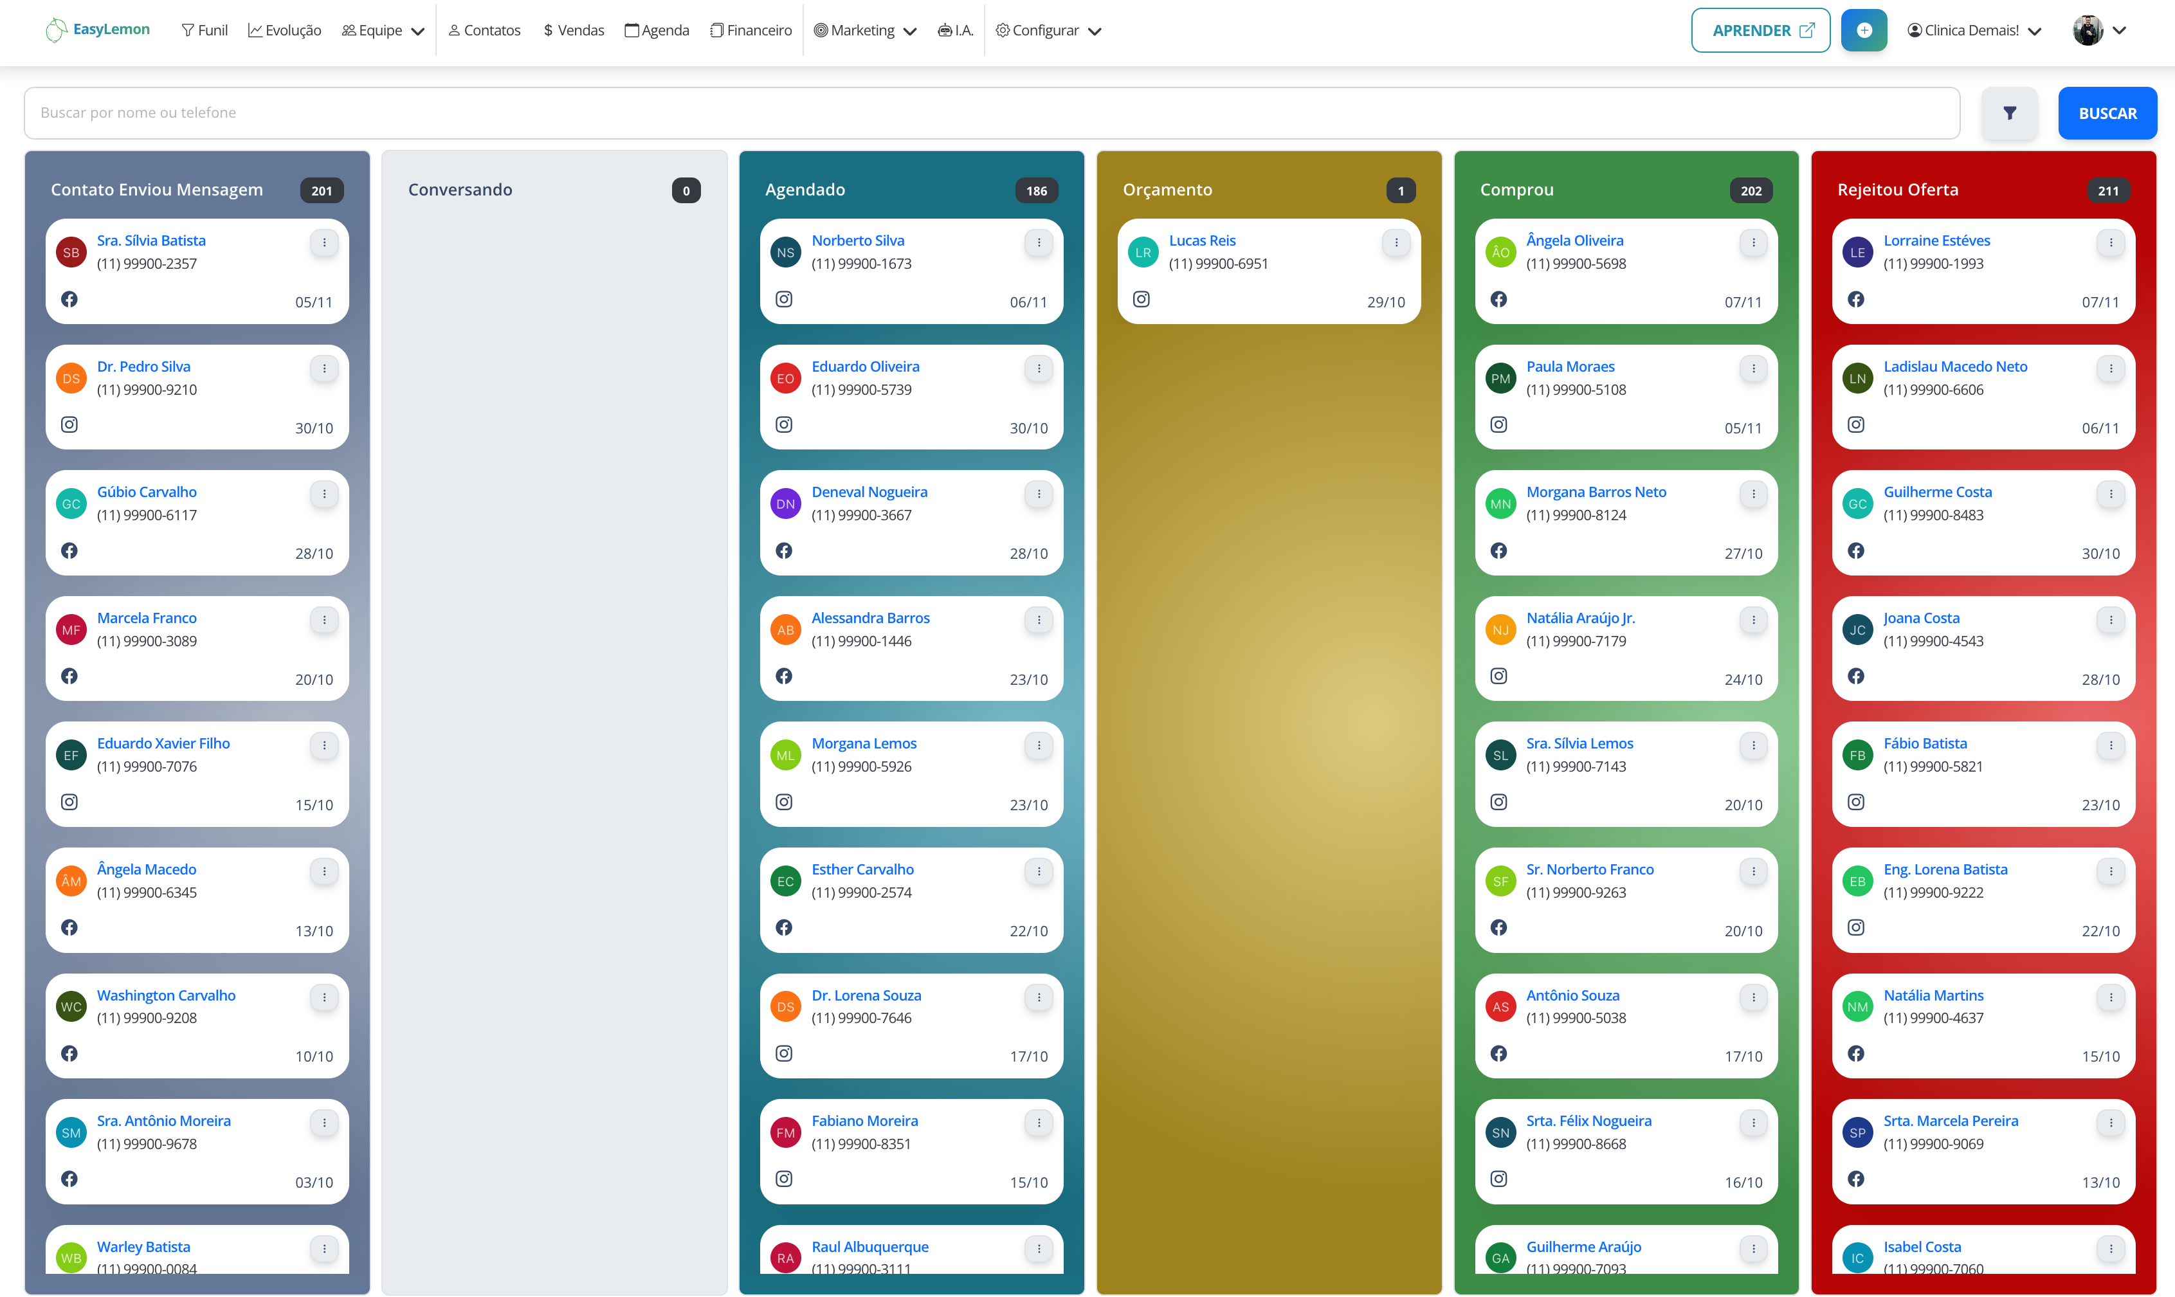
Task: Open options menu for Ângela Oliveira card
Action: (1753, 243)
